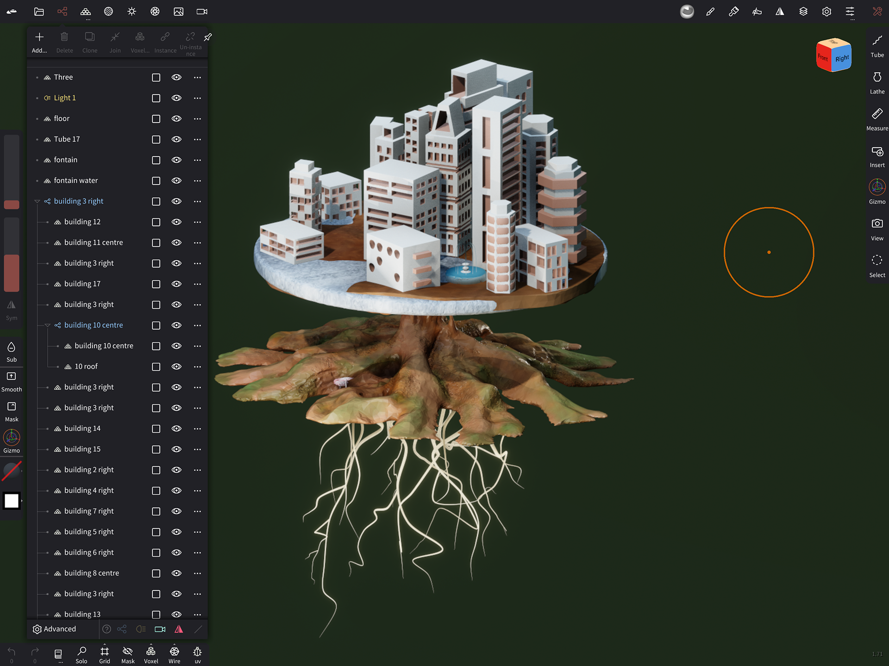
Task: Open the Camera settings menu
Action: tap(202, 12)
